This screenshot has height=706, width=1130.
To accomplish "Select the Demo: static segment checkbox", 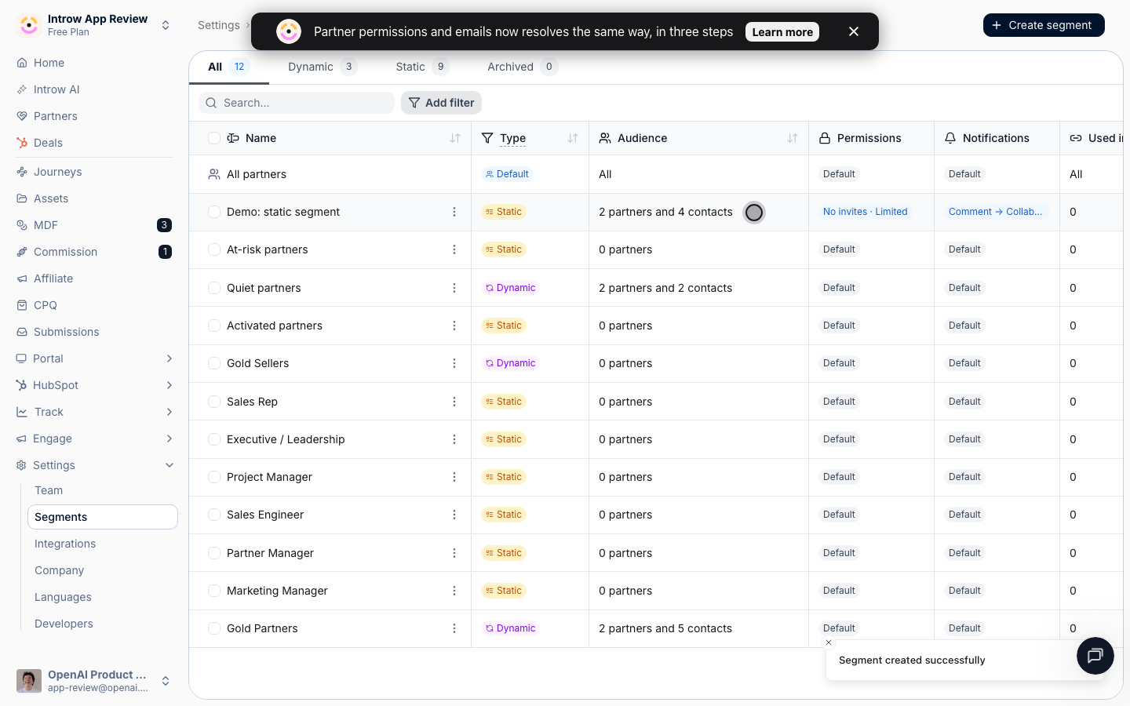I will click(214, 212).
